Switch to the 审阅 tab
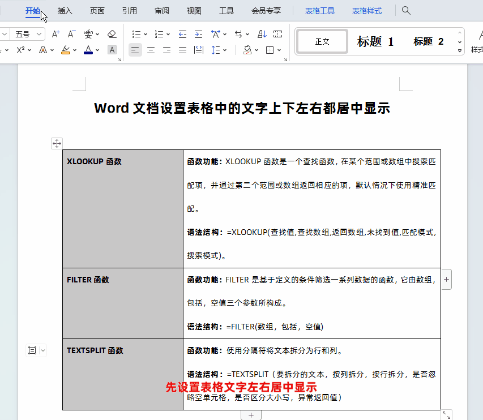 (x=162, y=11)
